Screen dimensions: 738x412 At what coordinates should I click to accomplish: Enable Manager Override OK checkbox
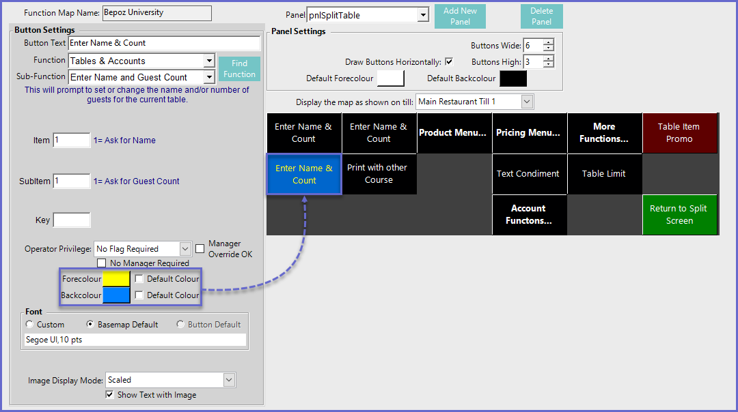200,248
